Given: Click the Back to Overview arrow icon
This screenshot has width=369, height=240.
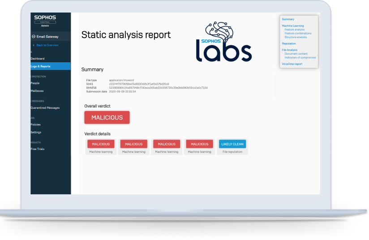Looking at the screenshot, I should point(33,45).
